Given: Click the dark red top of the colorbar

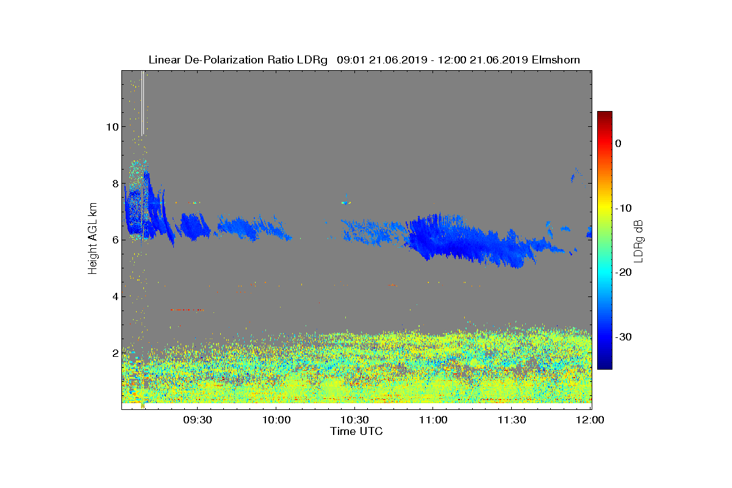Looking at the screenshot, I should pyautogui.click(x=605, y=116).
